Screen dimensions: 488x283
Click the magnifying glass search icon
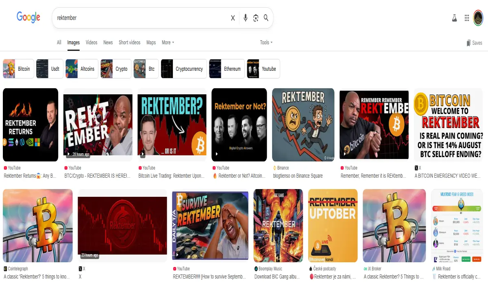tap(266, 18)
